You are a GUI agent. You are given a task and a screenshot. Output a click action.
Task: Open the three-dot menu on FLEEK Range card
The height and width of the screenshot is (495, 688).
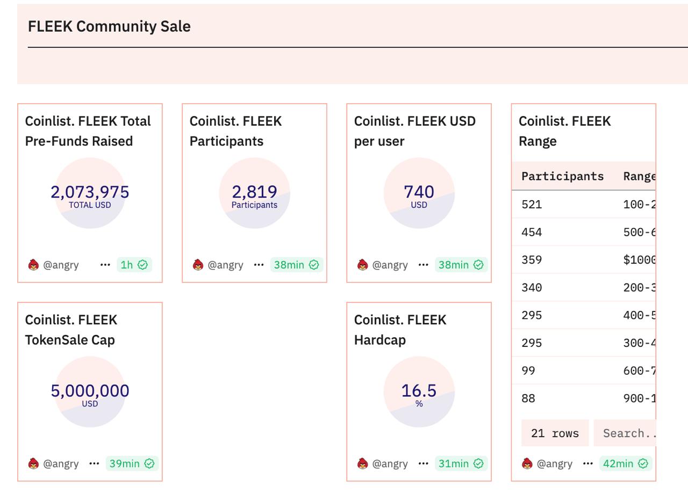pyautogui.click(x=587, y=463)
